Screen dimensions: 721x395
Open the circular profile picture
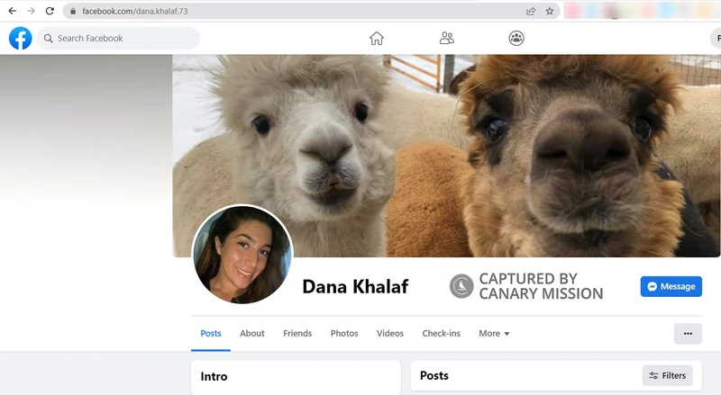click(242, 255)
